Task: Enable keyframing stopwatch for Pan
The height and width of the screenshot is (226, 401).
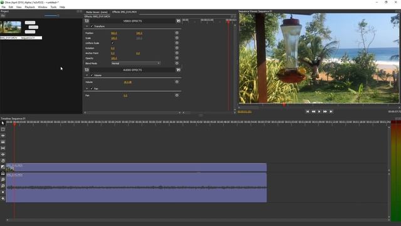Action: click(x=177, y=95)
